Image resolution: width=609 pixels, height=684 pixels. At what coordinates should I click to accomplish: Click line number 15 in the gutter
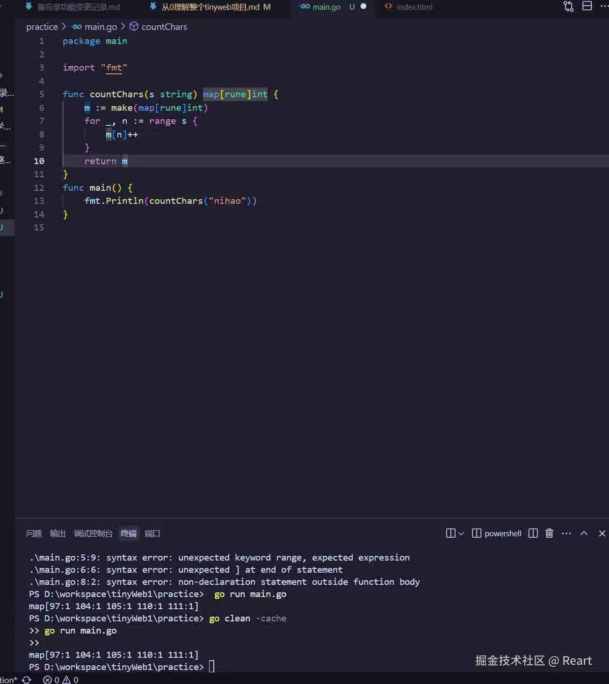tap(39, 228)
